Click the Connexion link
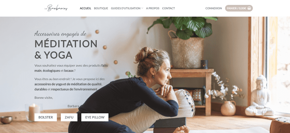The image size is (290, 133). point(213,8)
